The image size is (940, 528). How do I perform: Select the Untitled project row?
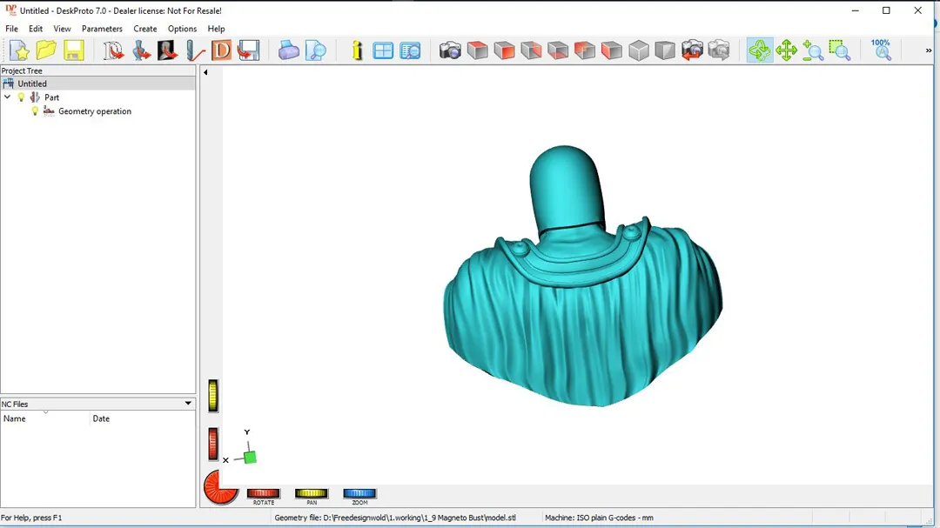click(97, 84)
